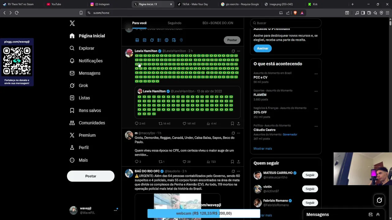Screen dimensions: 392x220
Task: Follow victin
Action: (x=310, y=189)
